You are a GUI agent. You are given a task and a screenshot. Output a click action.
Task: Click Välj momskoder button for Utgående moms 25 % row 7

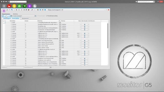(x=85, y=33)
